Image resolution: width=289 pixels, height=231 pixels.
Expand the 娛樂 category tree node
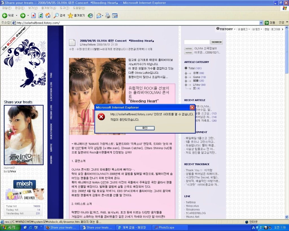[x=186, y=81]
